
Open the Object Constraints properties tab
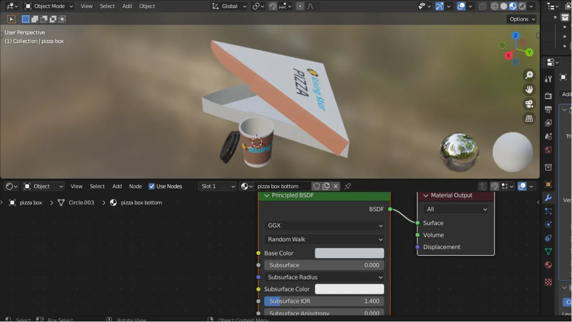coord(548,238)
